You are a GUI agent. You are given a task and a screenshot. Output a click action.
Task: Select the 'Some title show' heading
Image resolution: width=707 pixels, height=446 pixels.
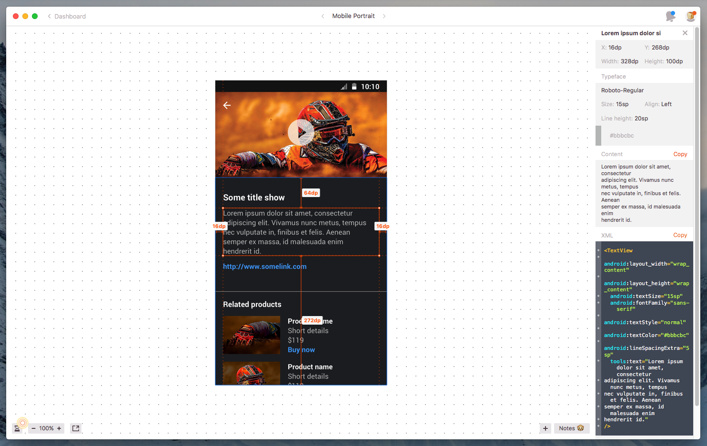pyautogui.click(x=254, y=198)
